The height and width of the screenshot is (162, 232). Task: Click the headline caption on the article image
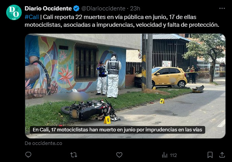(x=118, y=129)
